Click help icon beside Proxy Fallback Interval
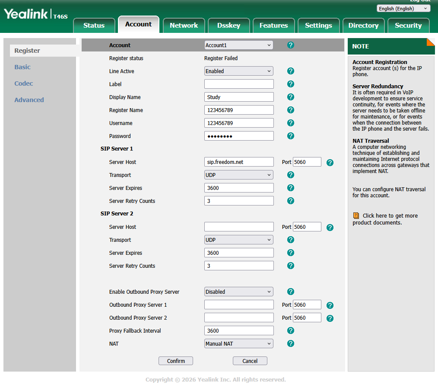 point(291,330)
